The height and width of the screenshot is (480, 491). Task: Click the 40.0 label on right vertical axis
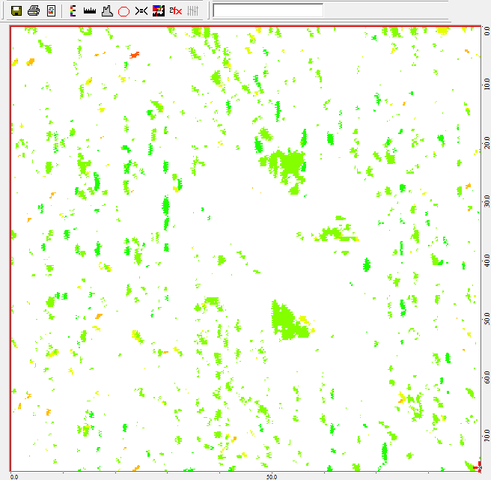click(486, 262)
